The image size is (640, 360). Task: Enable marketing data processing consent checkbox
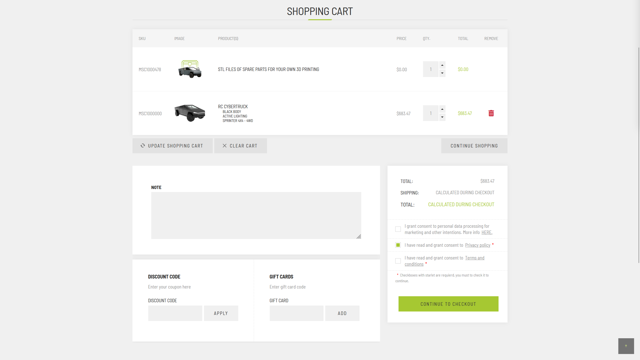(x=398, y=229)
